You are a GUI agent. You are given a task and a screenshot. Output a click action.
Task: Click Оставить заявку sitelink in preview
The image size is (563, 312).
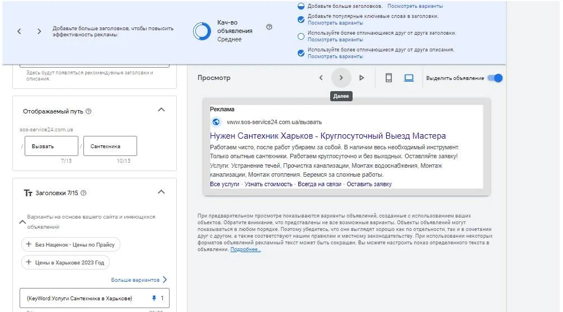tap(369, 184)
